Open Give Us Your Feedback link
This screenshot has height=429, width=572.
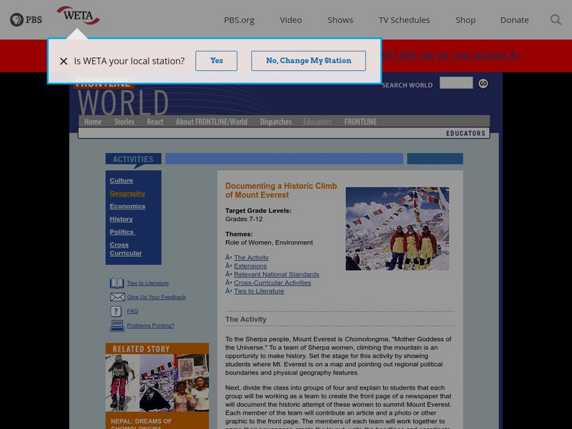[156, 297]
